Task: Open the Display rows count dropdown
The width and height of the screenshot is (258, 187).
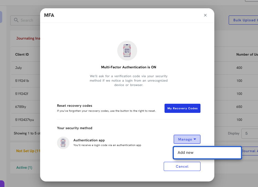Action: pos(249,133)
